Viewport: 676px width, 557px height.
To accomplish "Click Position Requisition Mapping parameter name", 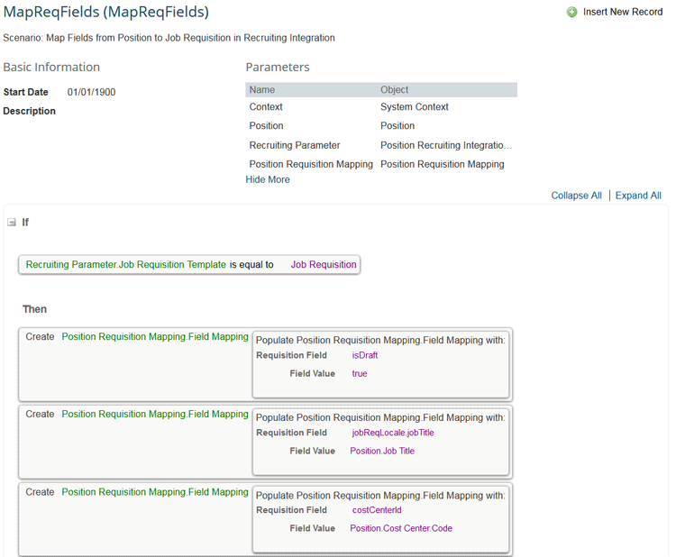I will point(311,164).
